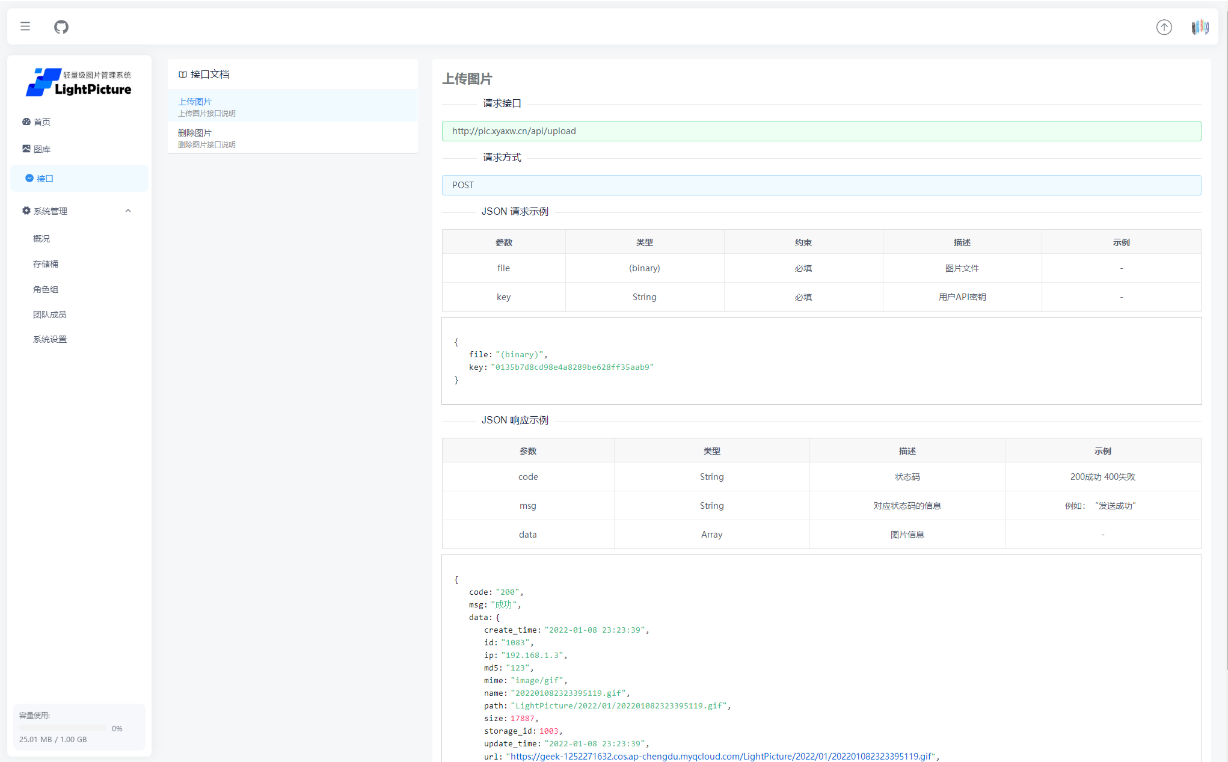Screen dimensions: 1228x762
Task: Click the image icon beside 图库
Action: point(26,148)
